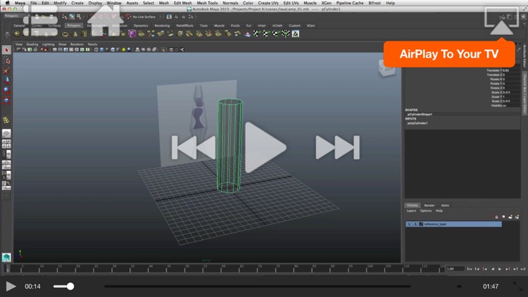Choose the Lasso select tool
Screen dimensions: 528x297
[x=6, y=61]
